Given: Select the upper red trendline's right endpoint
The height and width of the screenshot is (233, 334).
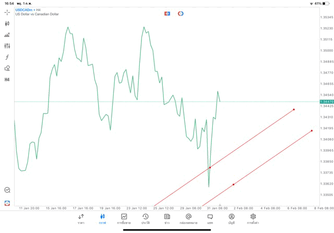Looking at the screenshot, I should tap(294, 109).
